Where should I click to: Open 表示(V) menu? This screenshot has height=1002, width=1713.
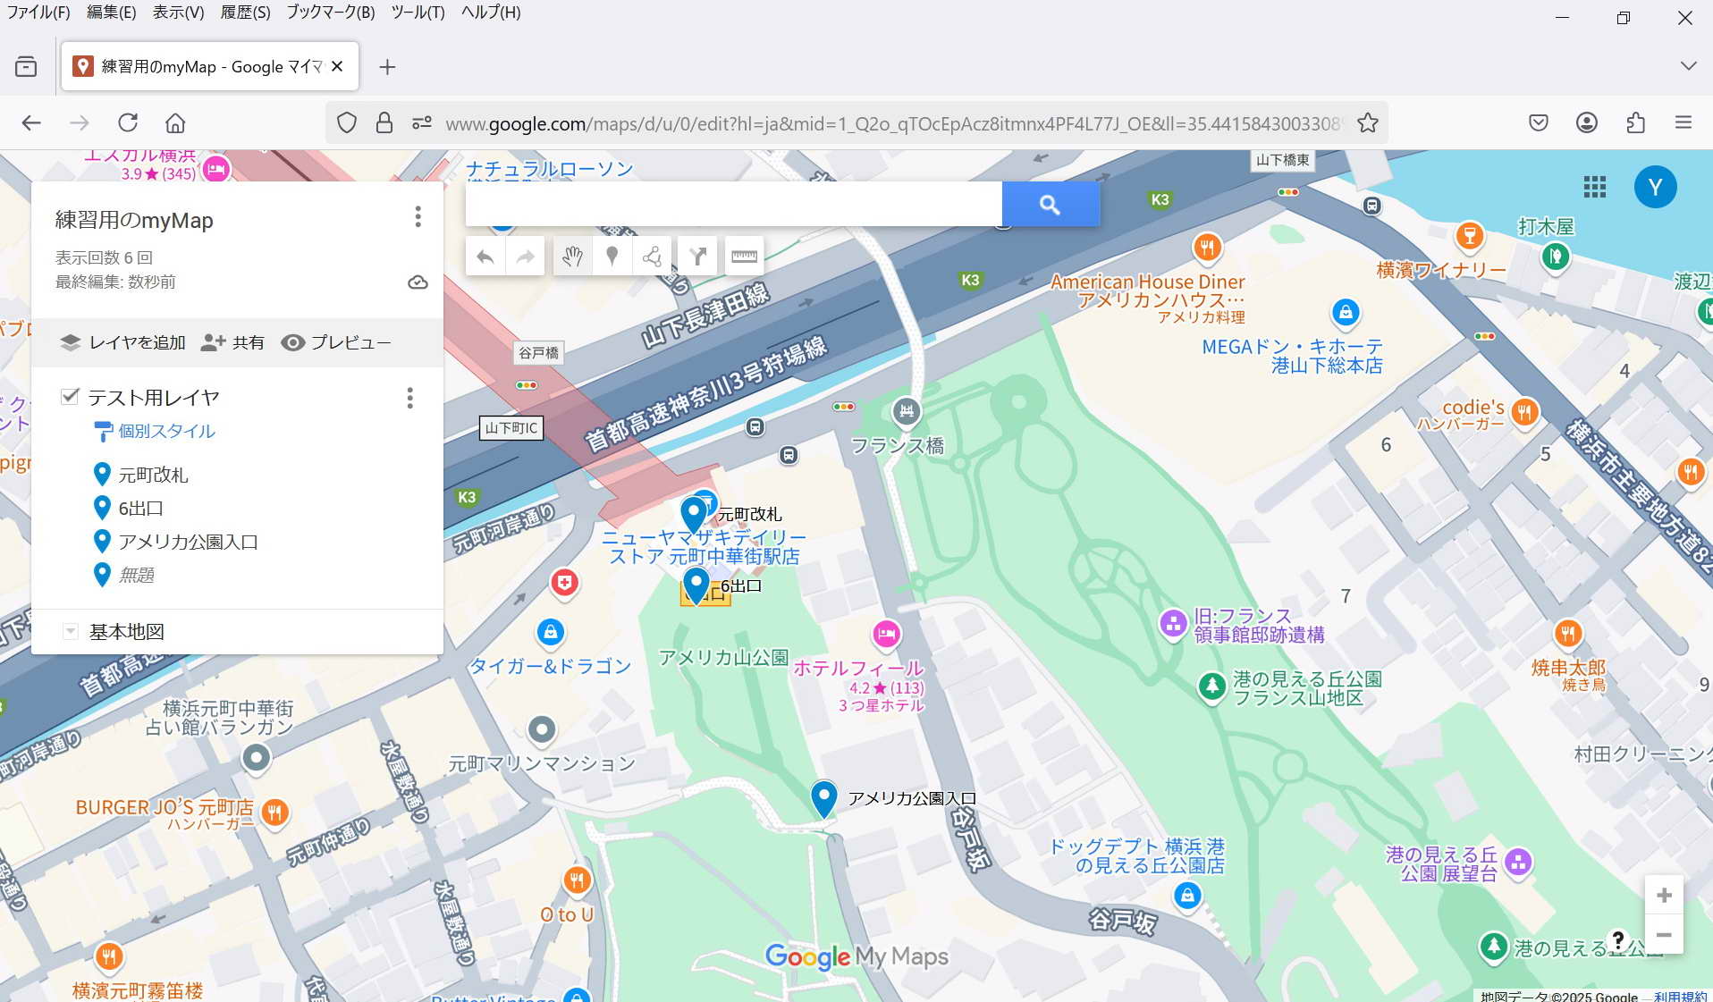pyautogui.click(x=178, y=13)
